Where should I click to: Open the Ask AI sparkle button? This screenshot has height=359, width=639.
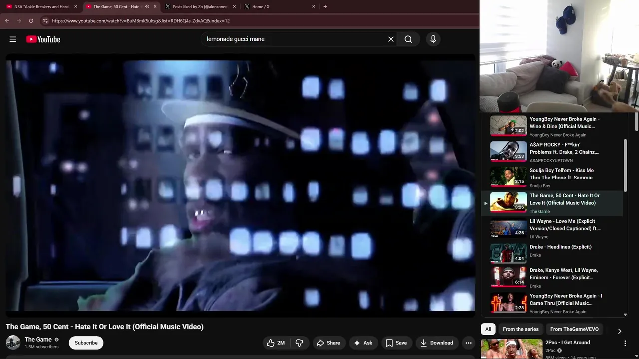coord(363,343)
